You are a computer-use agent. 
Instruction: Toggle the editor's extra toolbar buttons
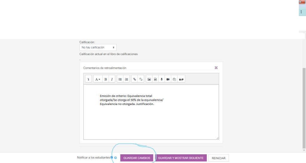pyautogui.click(x=88, y=79)
